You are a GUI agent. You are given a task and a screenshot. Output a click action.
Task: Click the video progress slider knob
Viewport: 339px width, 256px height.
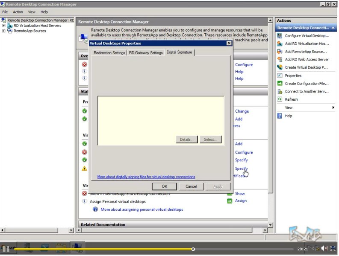(x=194, y=250)
